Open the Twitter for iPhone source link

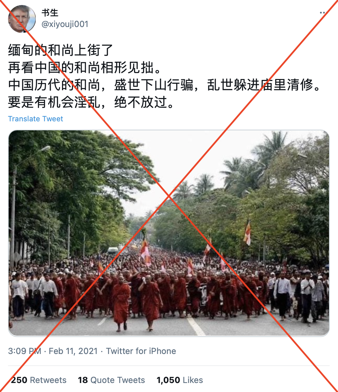(x=141, y=351)
